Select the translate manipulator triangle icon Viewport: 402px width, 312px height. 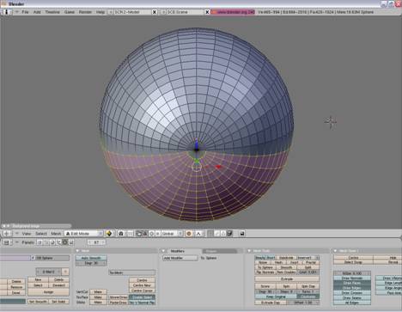tap(145, 234)
